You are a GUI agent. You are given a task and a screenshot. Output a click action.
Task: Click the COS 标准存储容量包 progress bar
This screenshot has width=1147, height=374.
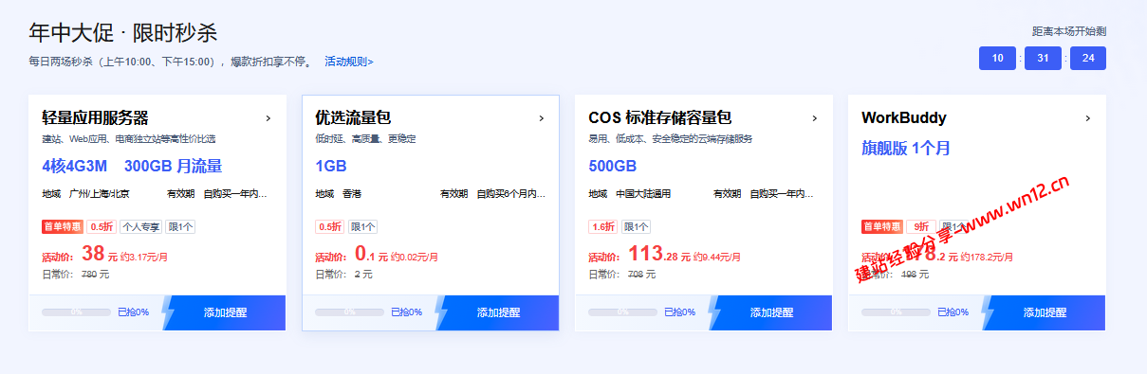coord(622,312)
